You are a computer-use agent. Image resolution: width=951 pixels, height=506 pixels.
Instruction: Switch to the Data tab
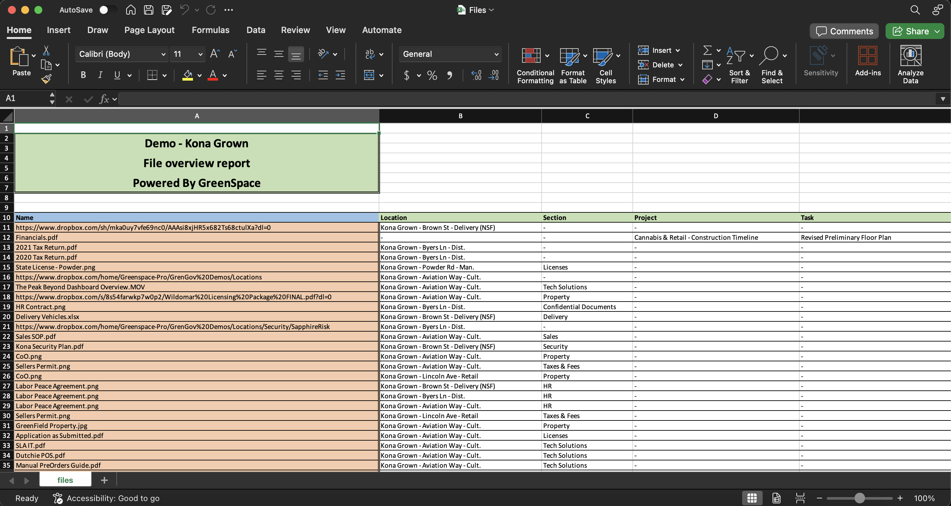tap(255, 30)
